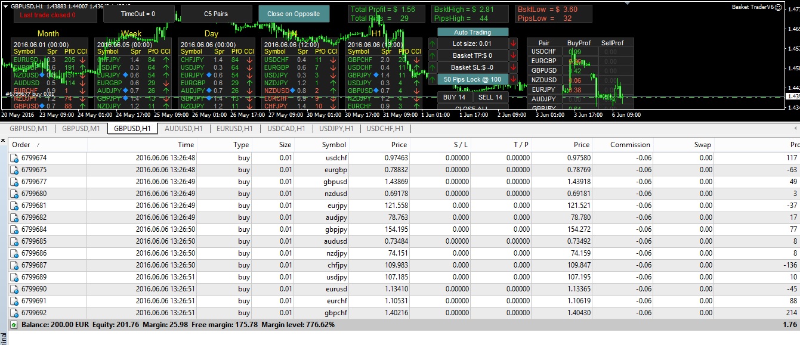800x345 pixels.
Task: Click the green balance icon in summary row
Action: pyautogui.click(x=14, y=325)
